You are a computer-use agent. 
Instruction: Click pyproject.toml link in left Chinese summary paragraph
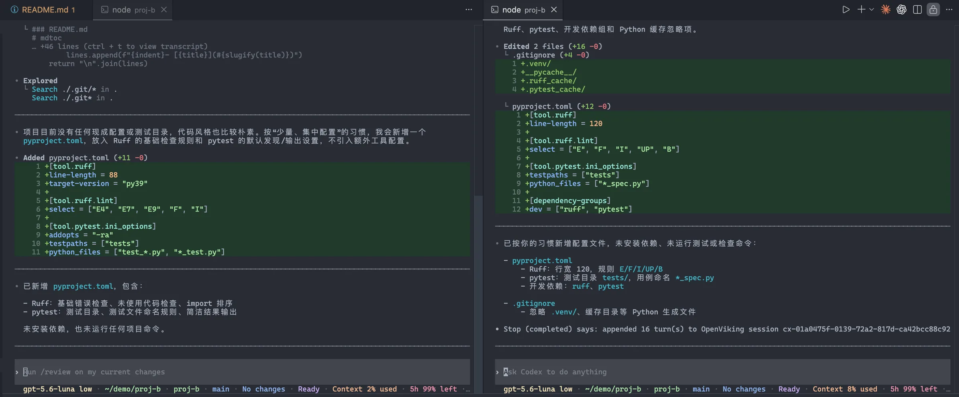pyautogui.click(x=53, y=141)
